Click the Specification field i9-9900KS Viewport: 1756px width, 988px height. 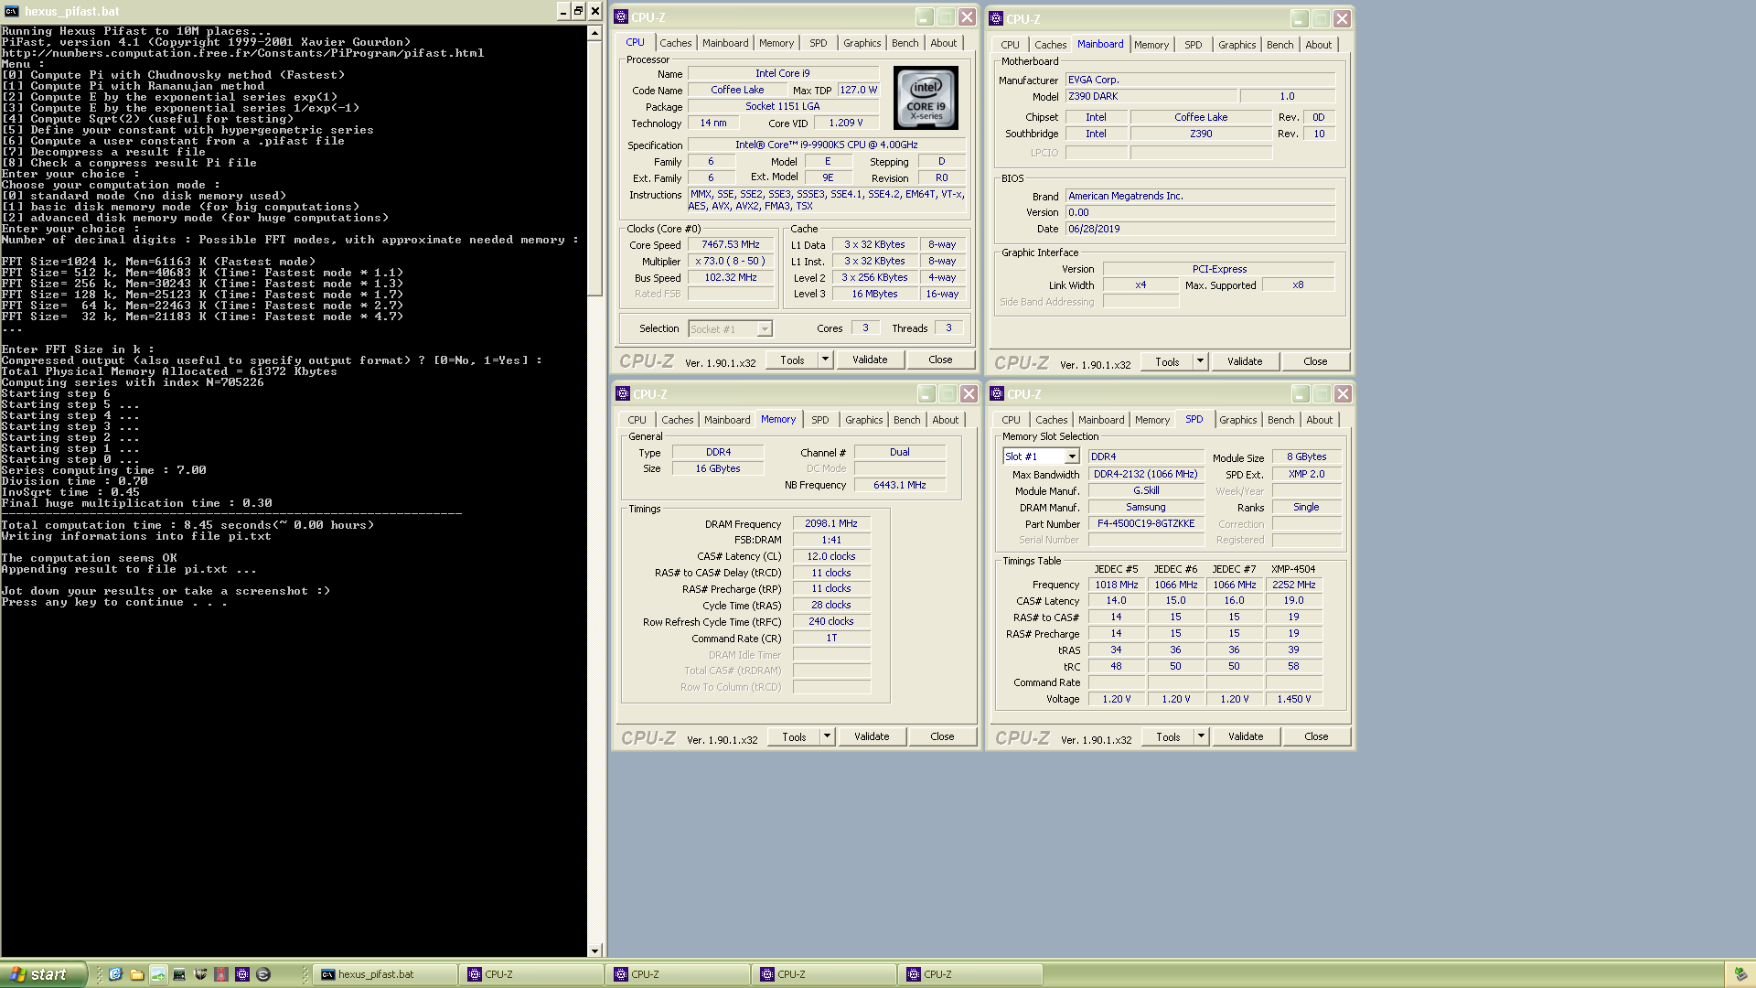826,145
